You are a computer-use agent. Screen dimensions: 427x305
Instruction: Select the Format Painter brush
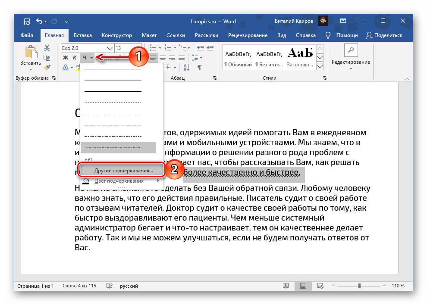click(x=47, y=67)
